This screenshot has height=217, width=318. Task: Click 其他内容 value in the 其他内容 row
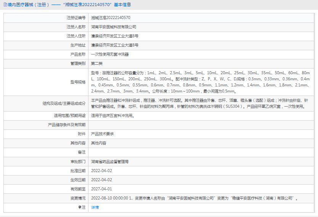tap(98, 143)
